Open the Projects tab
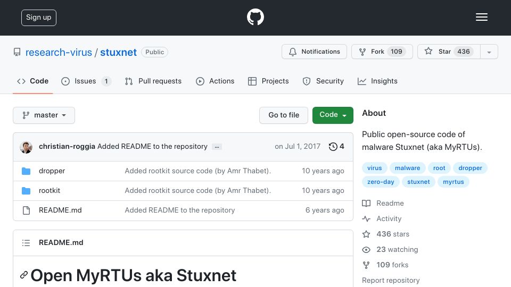The width and height of the screenshot is (511, 287). pos(268,81)
